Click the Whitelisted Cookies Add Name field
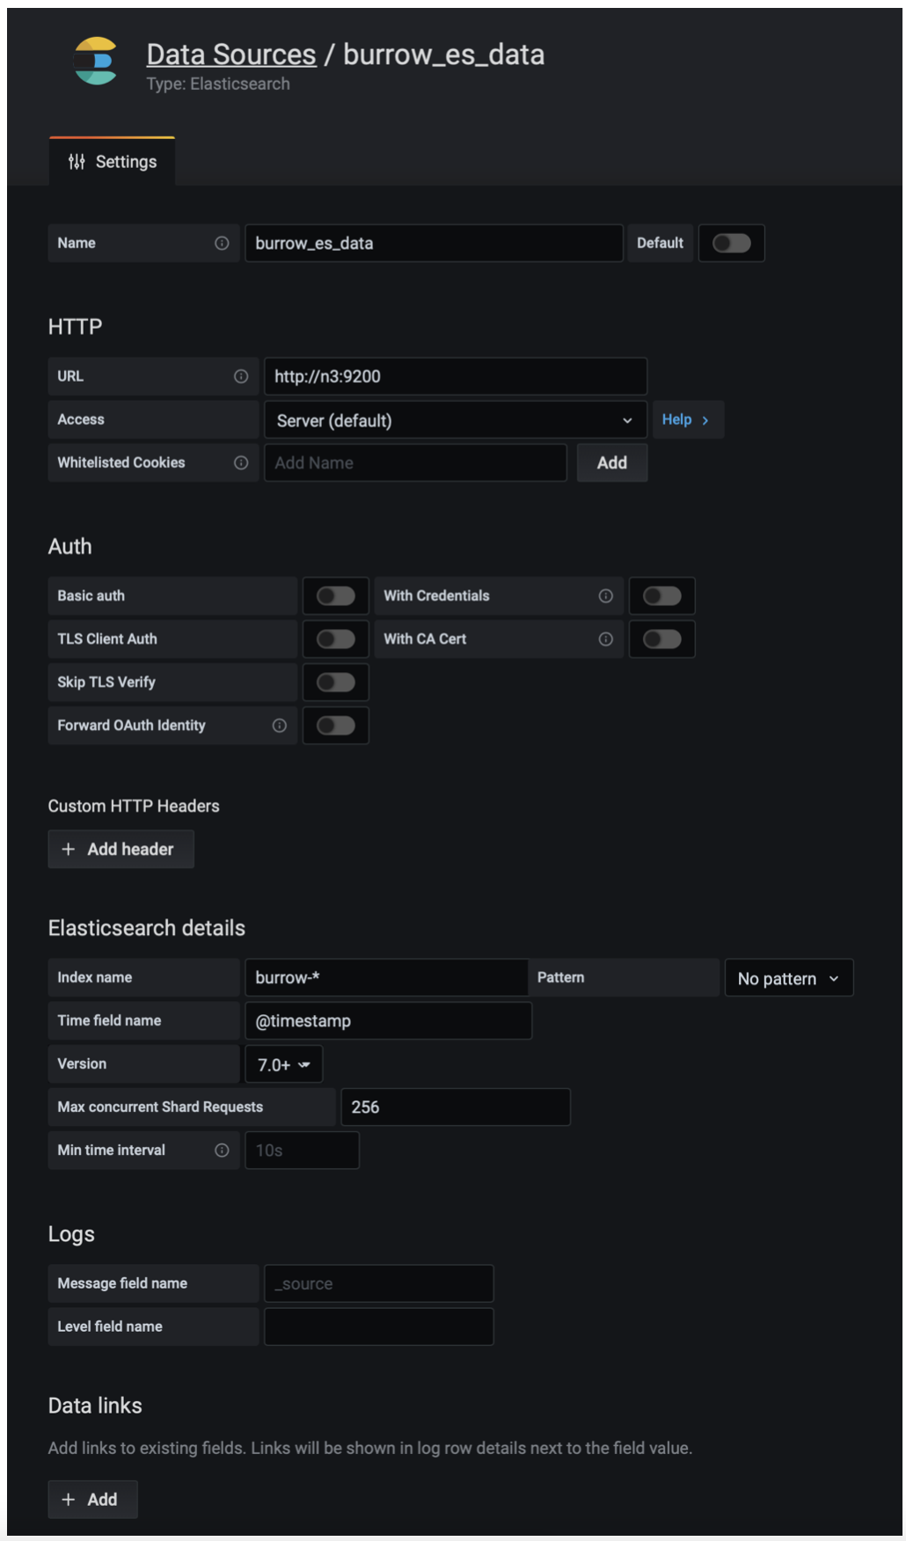906x1541 pixels. [x=416, y=463]
